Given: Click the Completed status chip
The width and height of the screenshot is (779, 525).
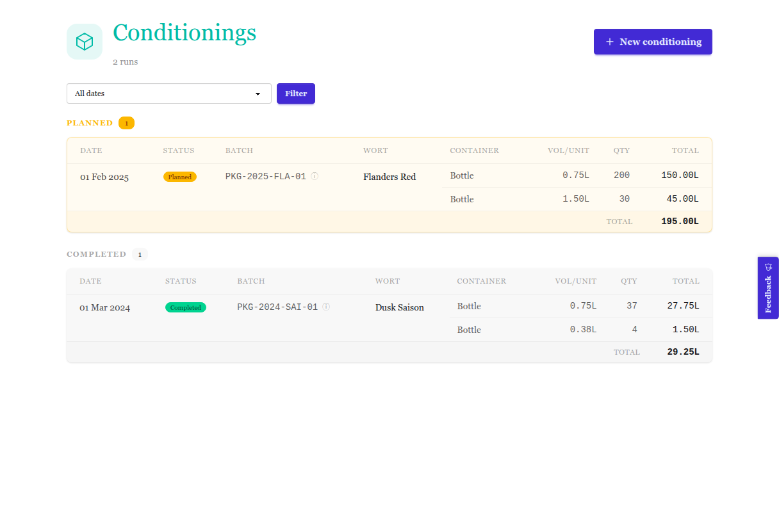Looking at the screenshot, I should 186,307.
